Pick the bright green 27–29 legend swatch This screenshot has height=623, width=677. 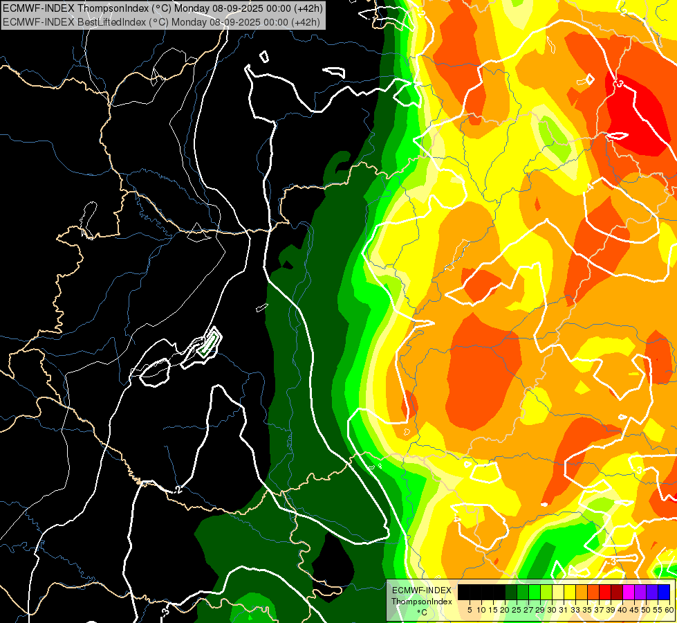[x=535, y=592]
